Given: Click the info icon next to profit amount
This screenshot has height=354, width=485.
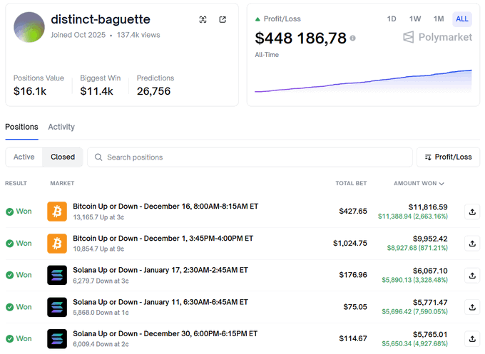Looking at the screenshot, I should coord(352,38).
